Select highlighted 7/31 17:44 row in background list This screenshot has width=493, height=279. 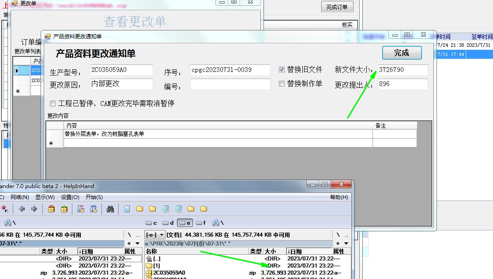pyautogui.click(x=465, y=54)
